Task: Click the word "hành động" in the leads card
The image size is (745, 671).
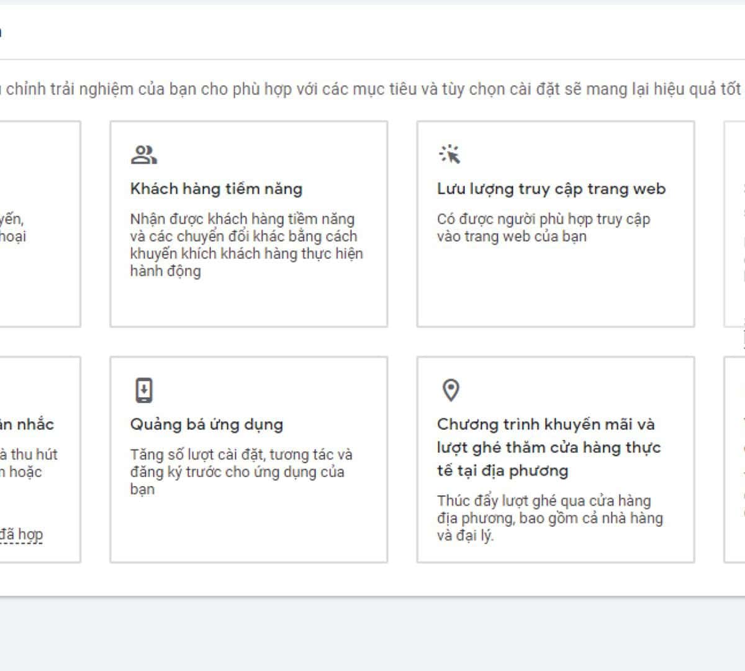Action: pyautogui.click(x=165, y=271)
